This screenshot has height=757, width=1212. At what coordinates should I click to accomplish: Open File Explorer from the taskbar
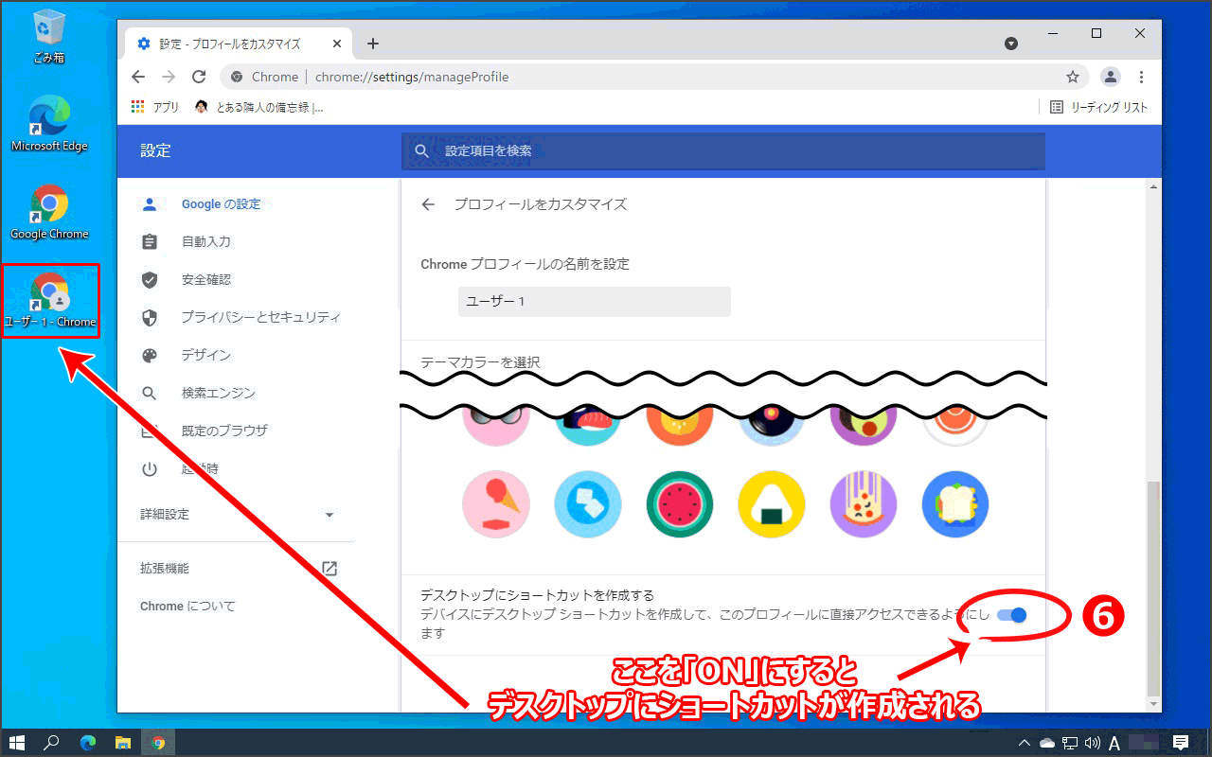pos(123,743)
